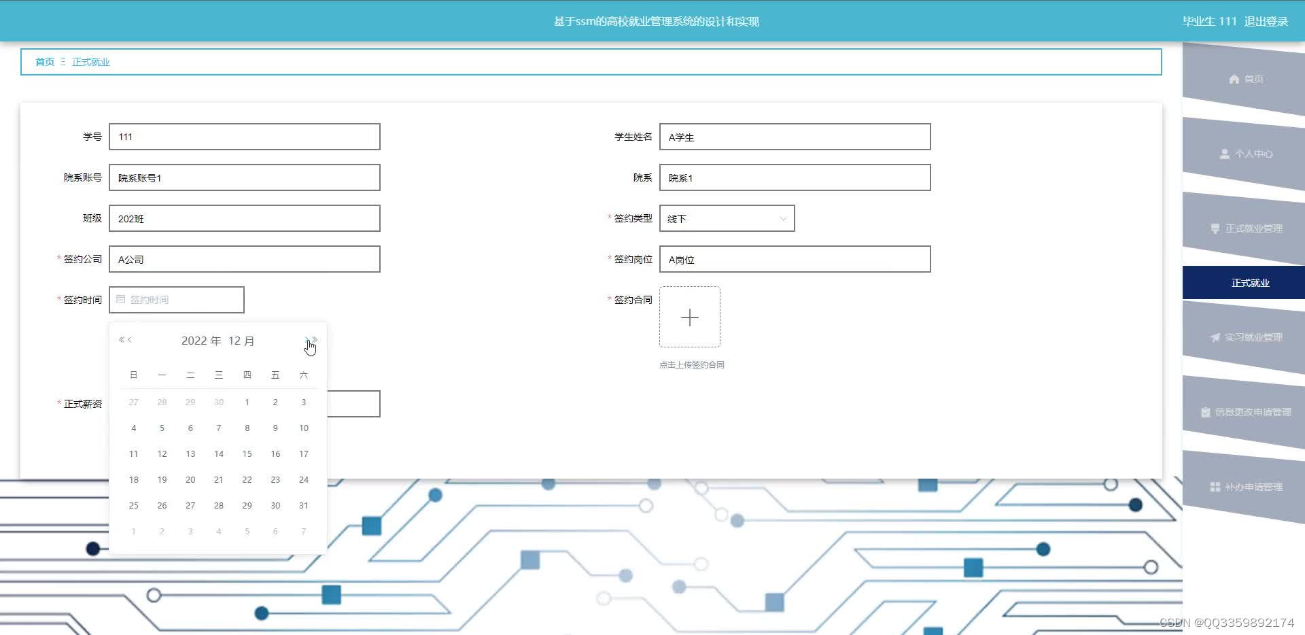Select greyed November 27 in the calendar
This screenshot has width=1305, height=635.
point(134,402)
